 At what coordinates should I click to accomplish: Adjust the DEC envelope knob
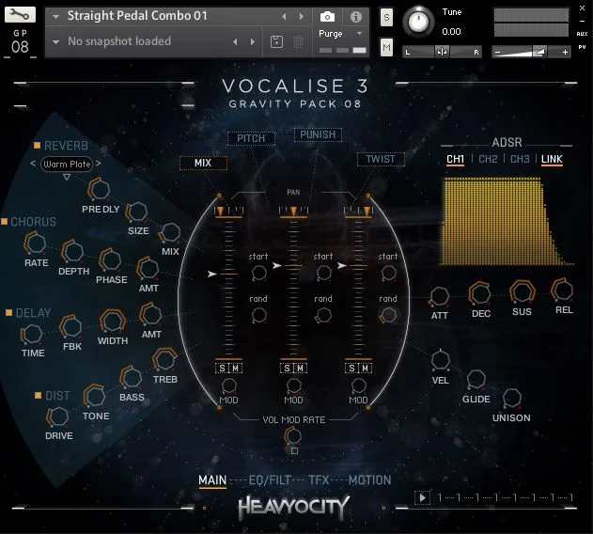[x=480, y=293]
